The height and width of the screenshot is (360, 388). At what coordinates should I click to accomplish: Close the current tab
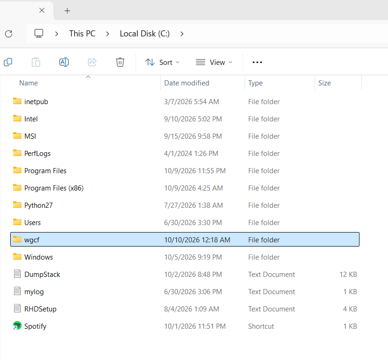(42, 10)
